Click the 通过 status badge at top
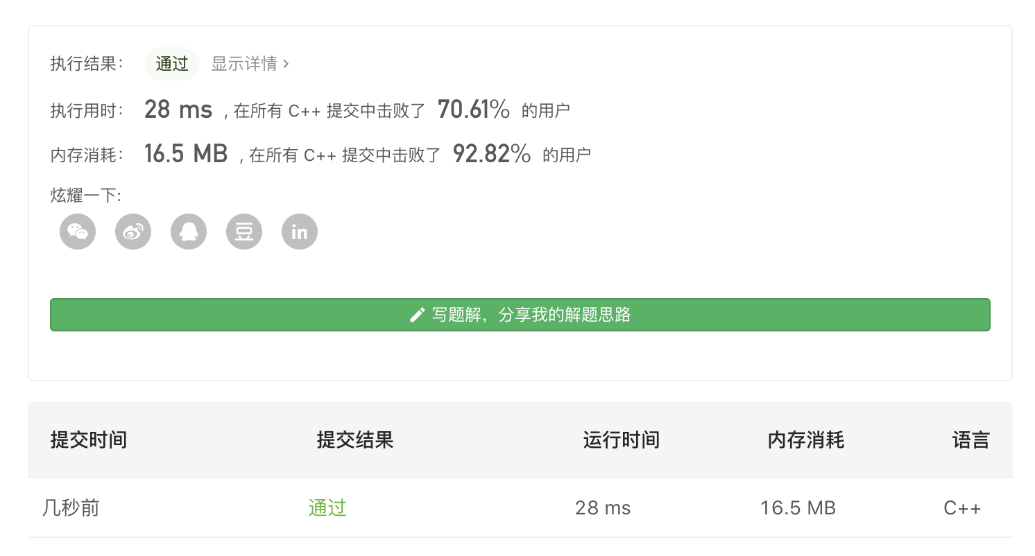This screenshot has height=556, width=1035. point(172,64)
